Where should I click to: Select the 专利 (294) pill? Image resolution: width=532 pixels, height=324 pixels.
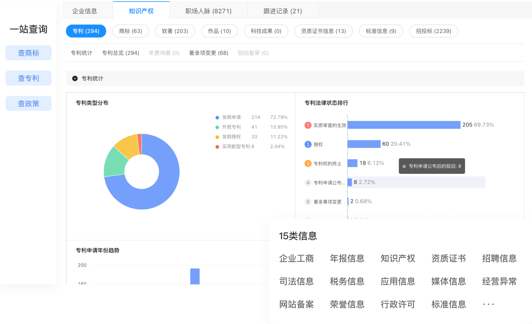click(x=86, y=31)
